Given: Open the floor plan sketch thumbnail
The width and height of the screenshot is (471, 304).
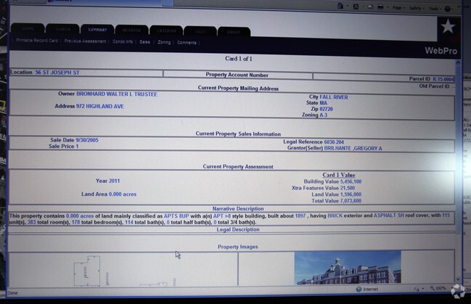Looking at the screenshot, I should click(x=87, y=270).
